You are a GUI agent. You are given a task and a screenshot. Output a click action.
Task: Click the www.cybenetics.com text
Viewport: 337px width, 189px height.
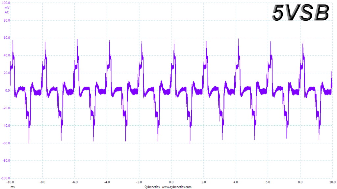point(176,187)
